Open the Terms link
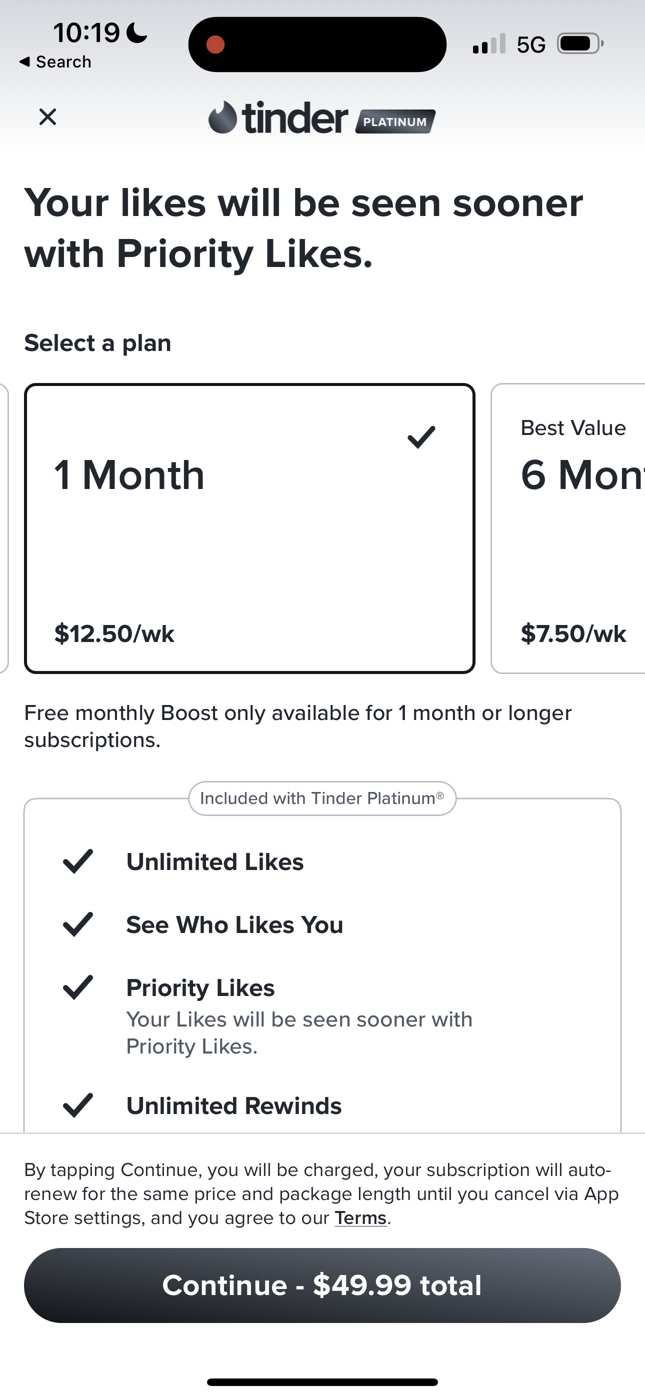645x1398 pixels. tap(360, 1218)
